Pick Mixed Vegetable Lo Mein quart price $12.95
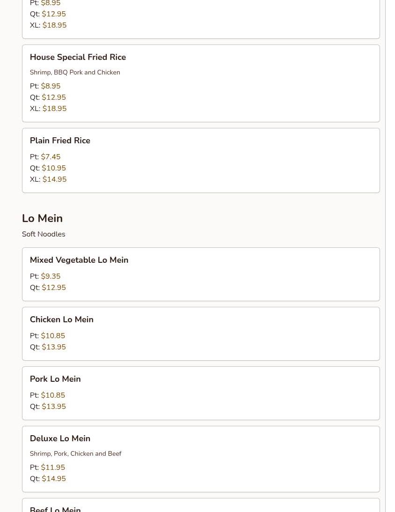The width and height of the screenshot is (395, 512). 54,288
